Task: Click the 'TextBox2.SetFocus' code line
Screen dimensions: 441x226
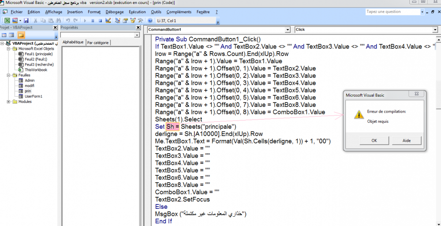Action: [x=182, y=200]
